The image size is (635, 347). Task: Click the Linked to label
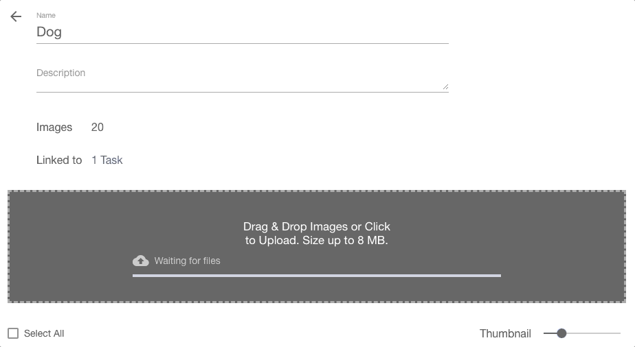(x=59, y=160)
